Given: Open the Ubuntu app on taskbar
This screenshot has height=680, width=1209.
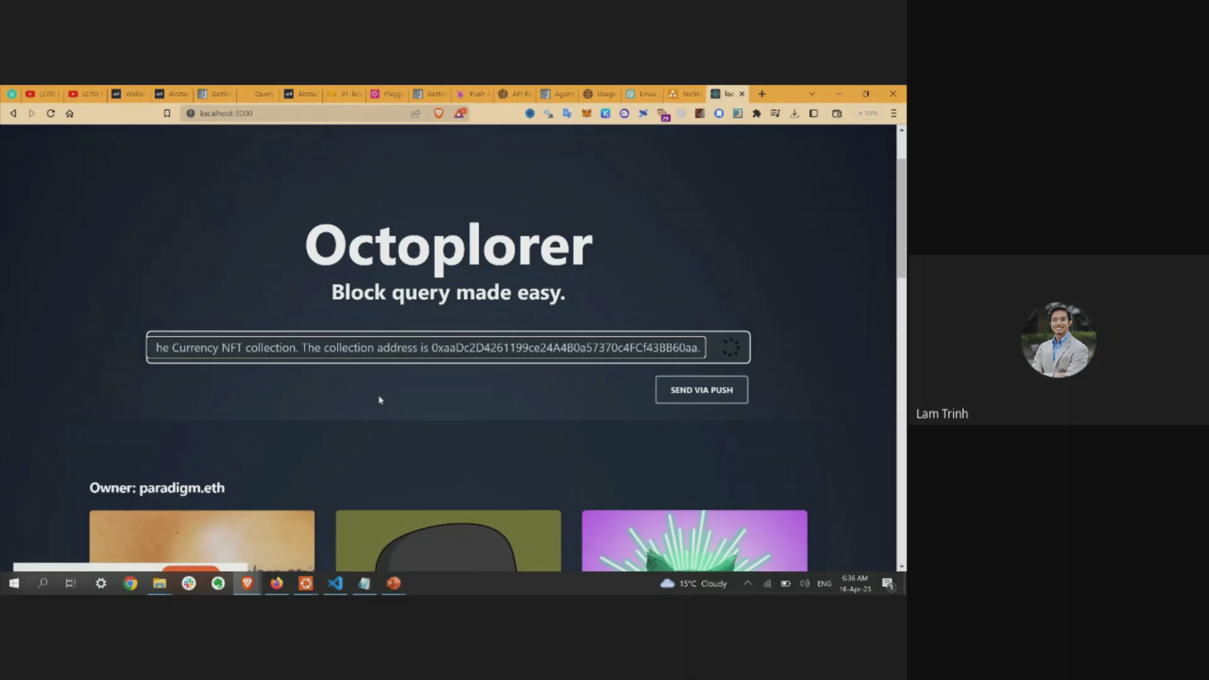Looking at the screenshot, I should tap(305, 584).
